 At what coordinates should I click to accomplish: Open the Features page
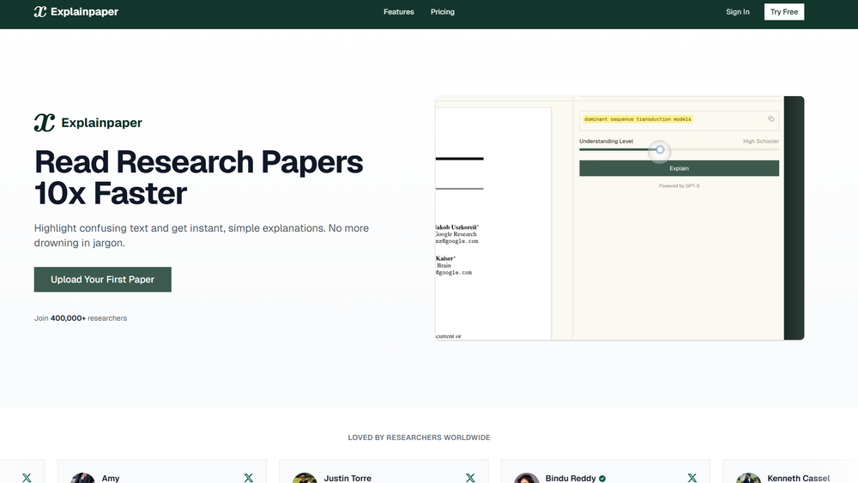point(398,11)
